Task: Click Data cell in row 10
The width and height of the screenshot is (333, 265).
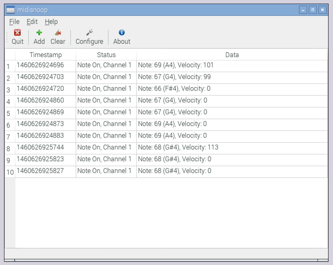Action: coord(232,172)
